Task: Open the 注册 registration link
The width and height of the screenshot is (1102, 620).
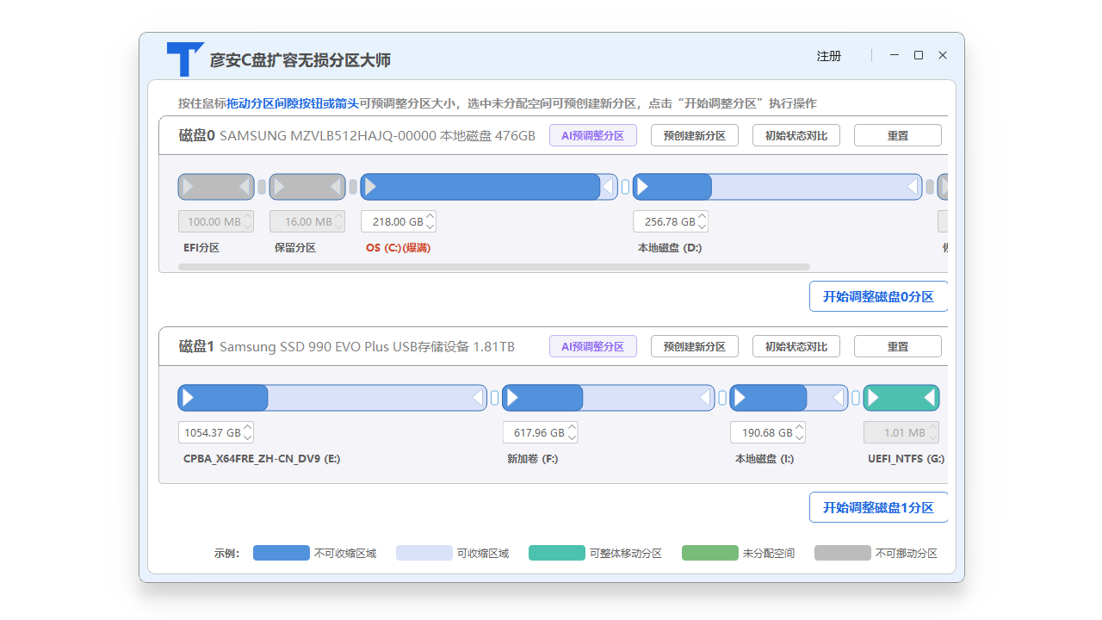Action: [829, 56]
